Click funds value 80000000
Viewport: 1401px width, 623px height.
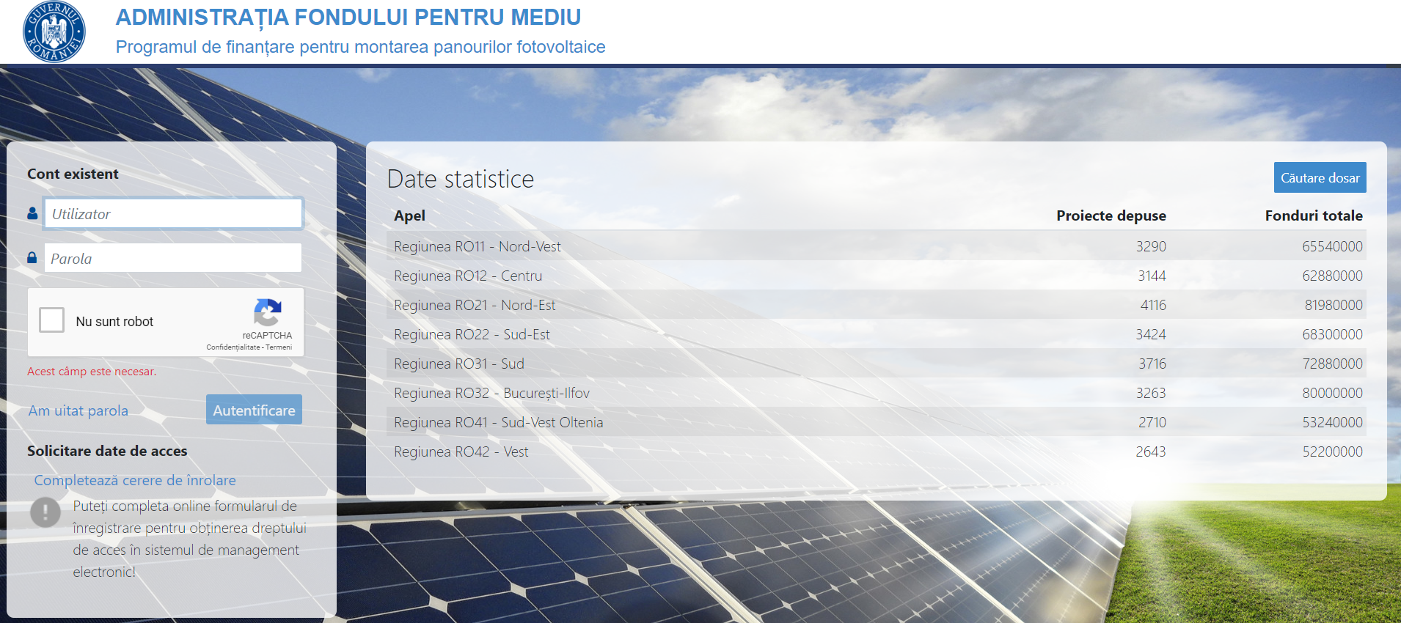tap(1332, 393)
